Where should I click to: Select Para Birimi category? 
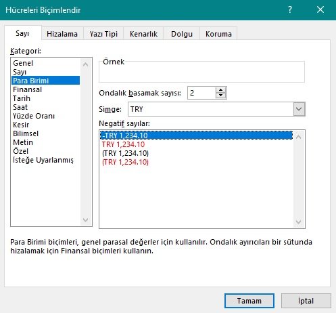coord(46,81)
